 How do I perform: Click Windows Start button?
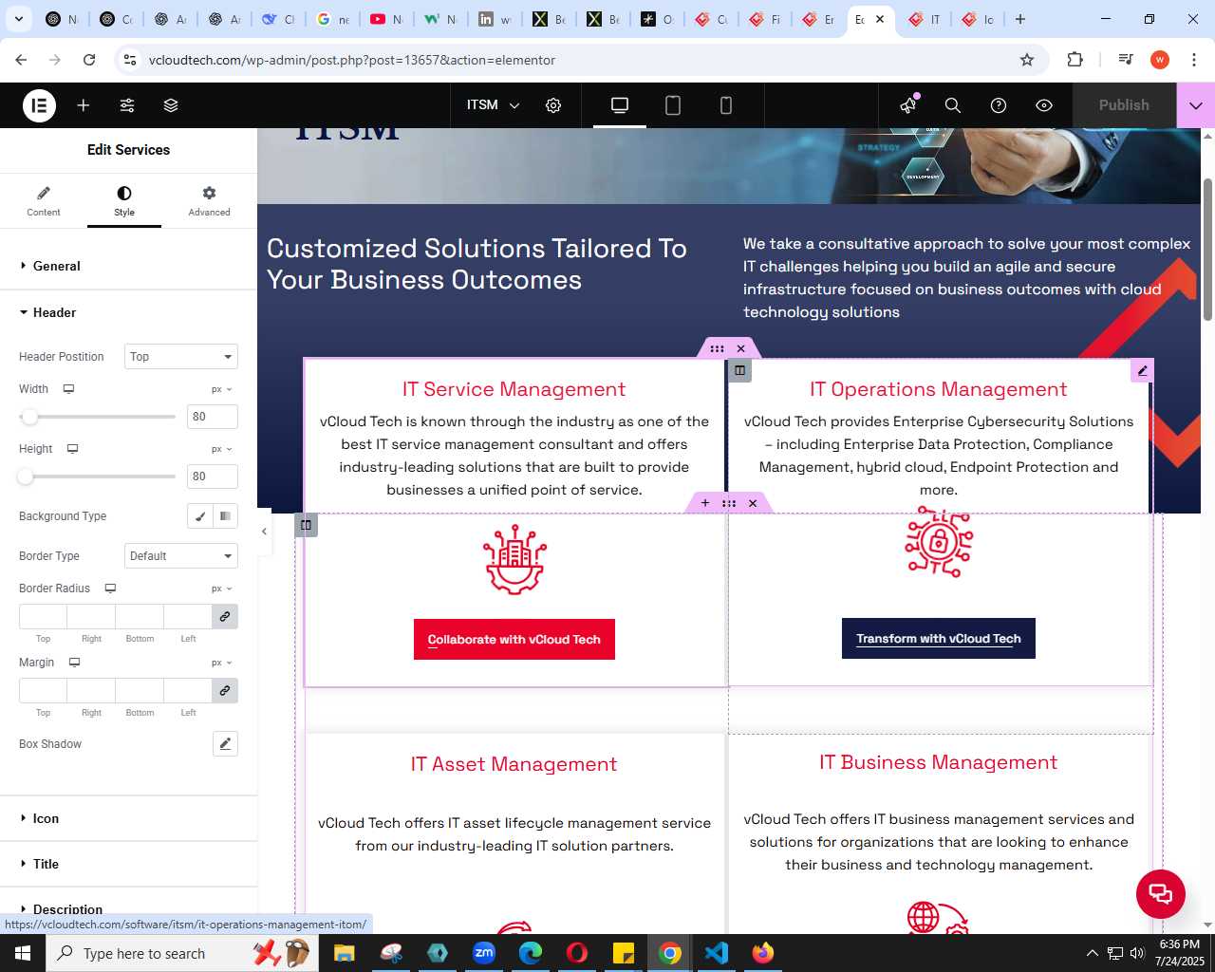coord(23,953)
